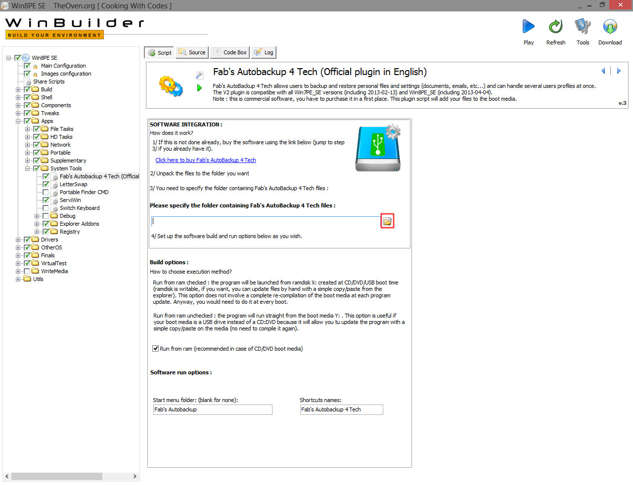The height and width of the screenshot is (485, 633).
Task: Expand the Explorer Addons node
Action: (x=37, y=224)
